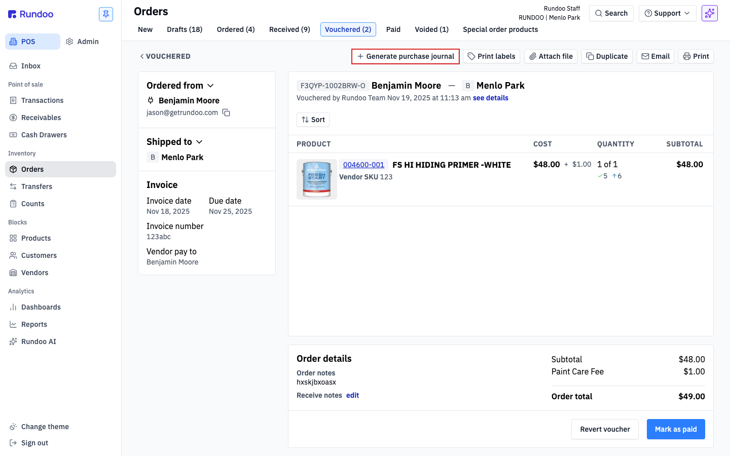Sort the product list
730x456 pixels.
313,120
